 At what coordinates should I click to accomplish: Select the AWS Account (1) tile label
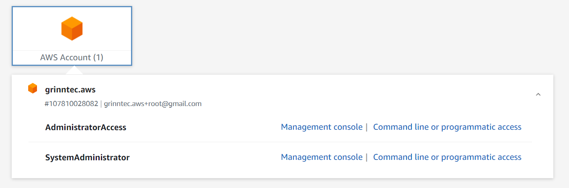[72, 57]
